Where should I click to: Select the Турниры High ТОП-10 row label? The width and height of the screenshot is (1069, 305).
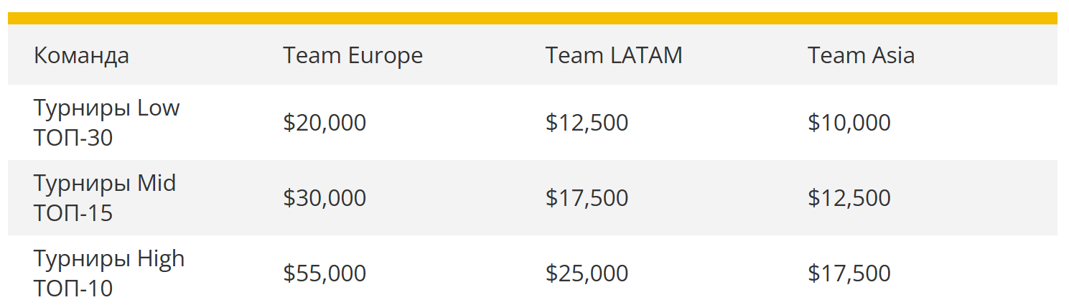109,273
